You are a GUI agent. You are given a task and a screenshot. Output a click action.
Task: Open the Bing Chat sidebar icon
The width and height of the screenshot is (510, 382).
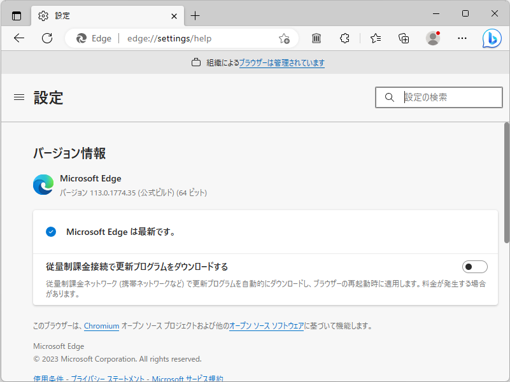(x=491, y=38)
